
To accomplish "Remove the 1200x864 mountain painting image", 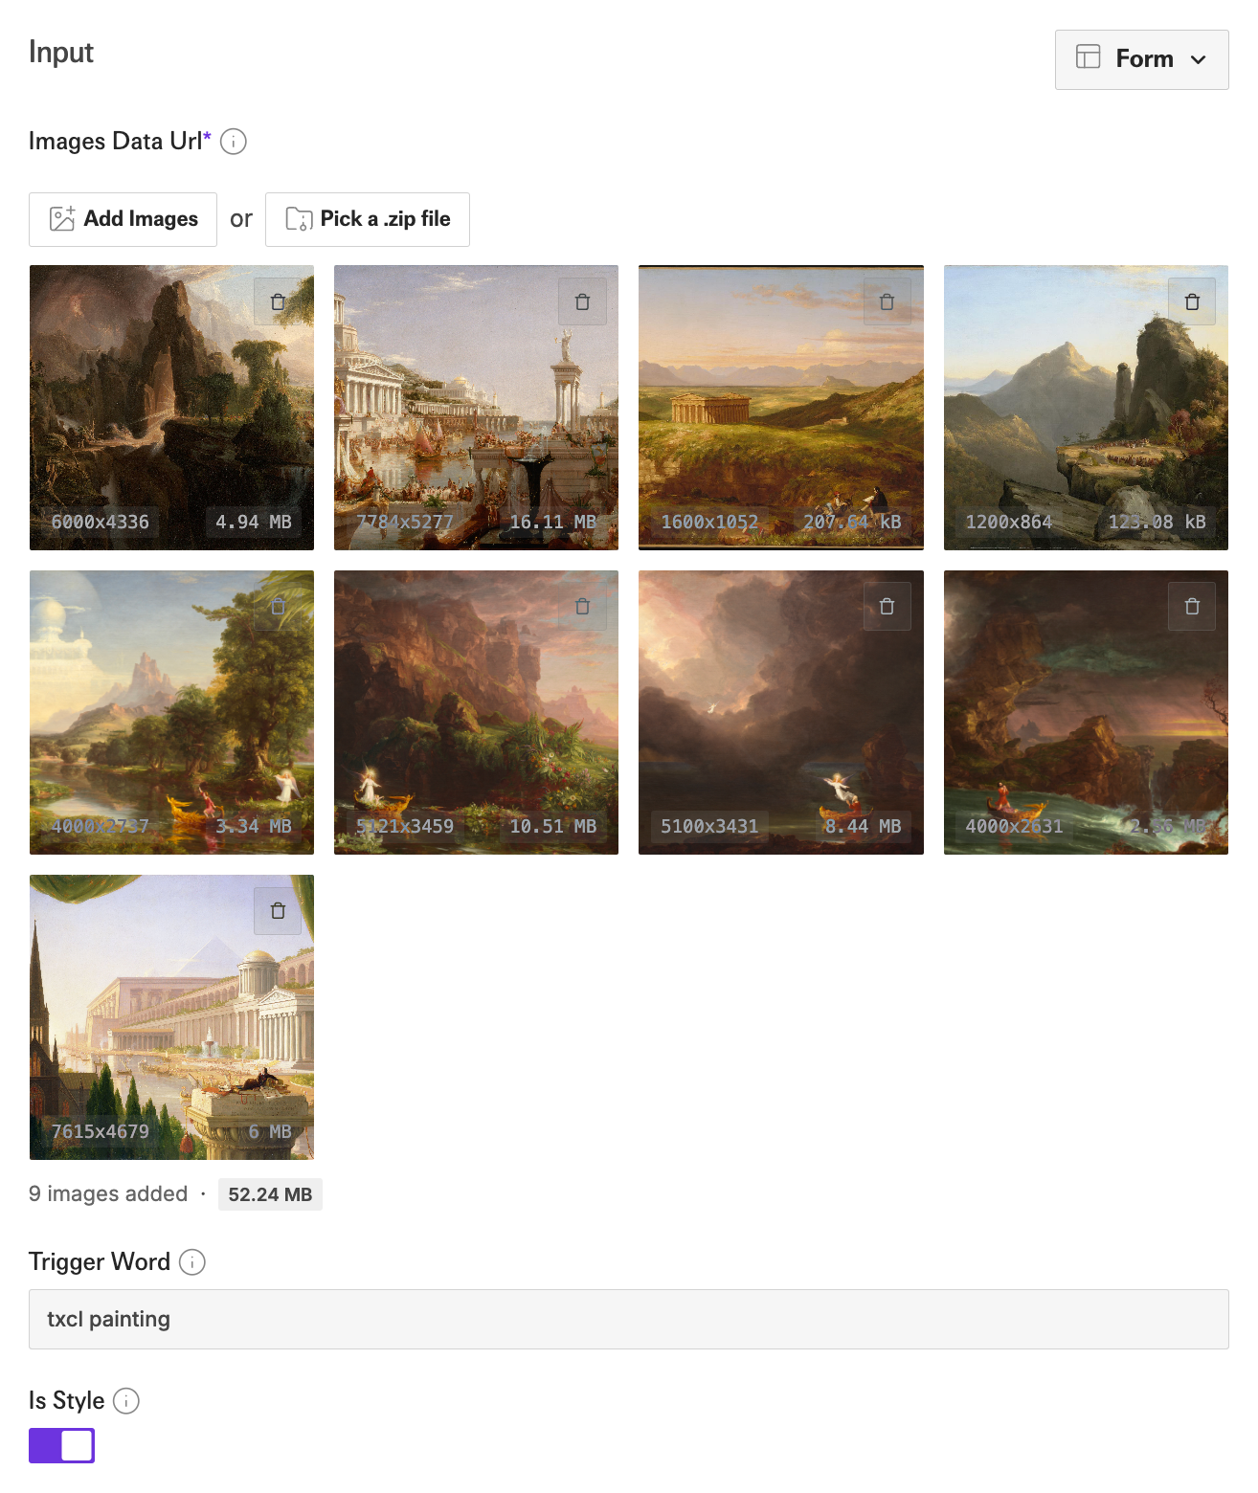I will pyautogui.click(x=1192, y=301).
